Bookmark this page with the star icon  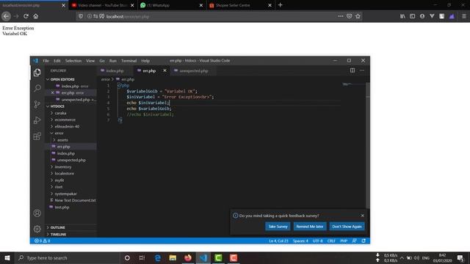tap(358, 16)
